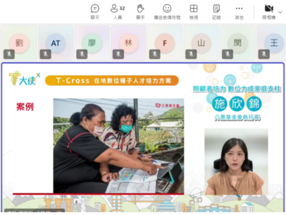Click muted mic icon on 林 tile
This screenshot has width=286, height=215.
[118, 54]
